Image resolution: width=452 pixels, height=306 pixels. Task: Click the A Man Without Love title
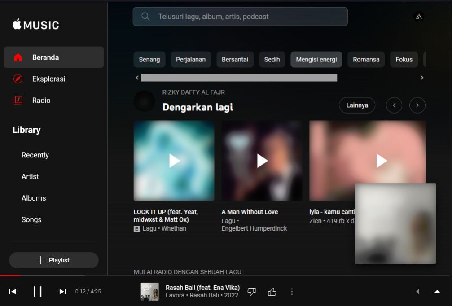[250, 212]
